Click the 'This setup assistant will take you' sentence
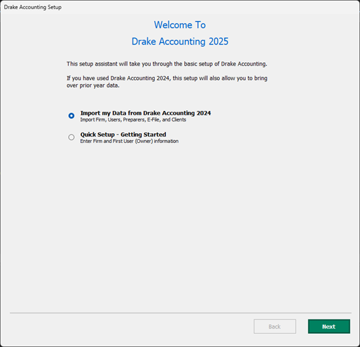 (167, 64)
